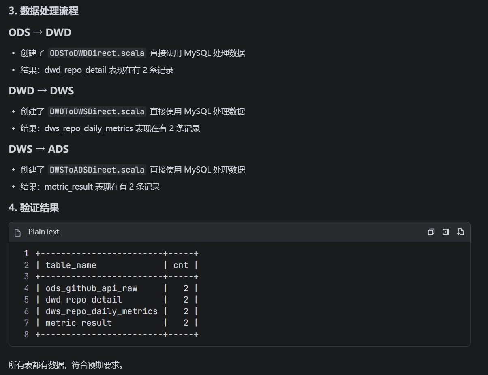
Task: Click line number 7 in the code block
Action: pos(26,323)
